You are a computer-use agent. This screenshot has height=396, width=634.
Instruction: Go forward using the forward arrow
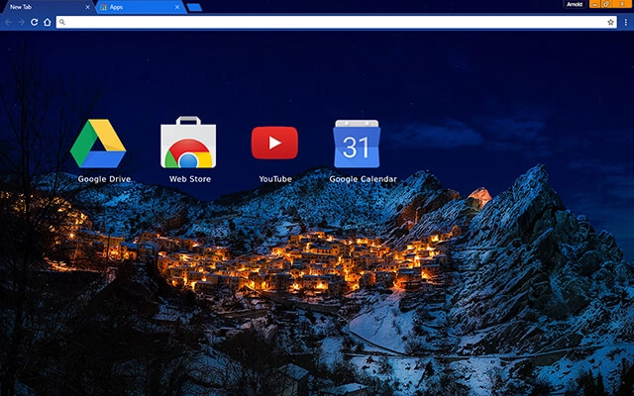(22, 22)
